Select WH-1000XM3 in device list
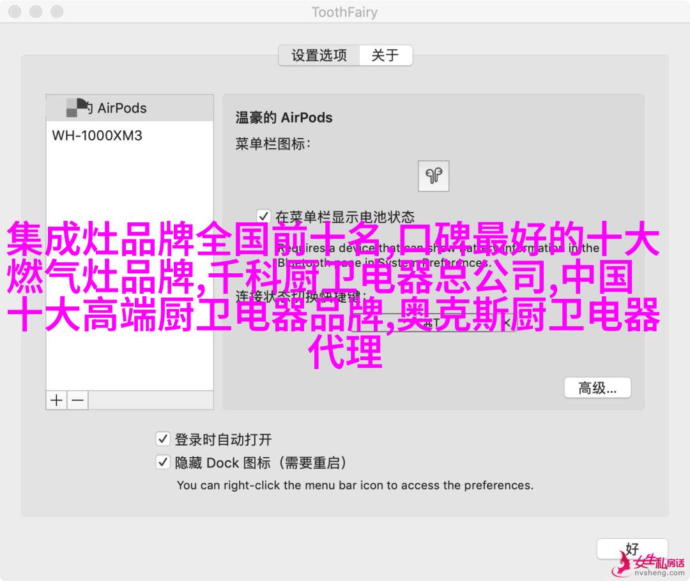This screenshot has height=581, width=690. (x=130, y=135)
